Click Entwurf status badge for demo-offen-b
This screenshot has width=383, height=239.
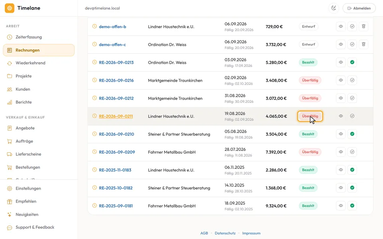tap(308, 26)
